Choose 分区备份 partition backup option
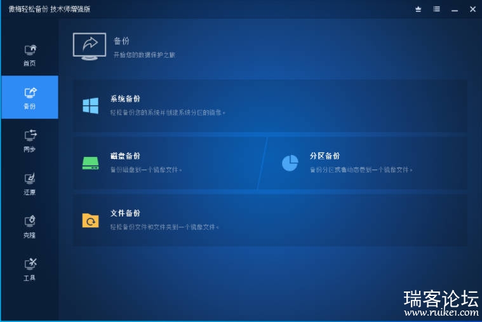Screen dimensions: 482x322 pyautogui.click(x=363, y=163)
